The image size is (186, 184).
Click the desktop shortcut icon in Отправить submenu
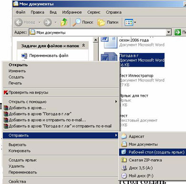pos(124,152)
